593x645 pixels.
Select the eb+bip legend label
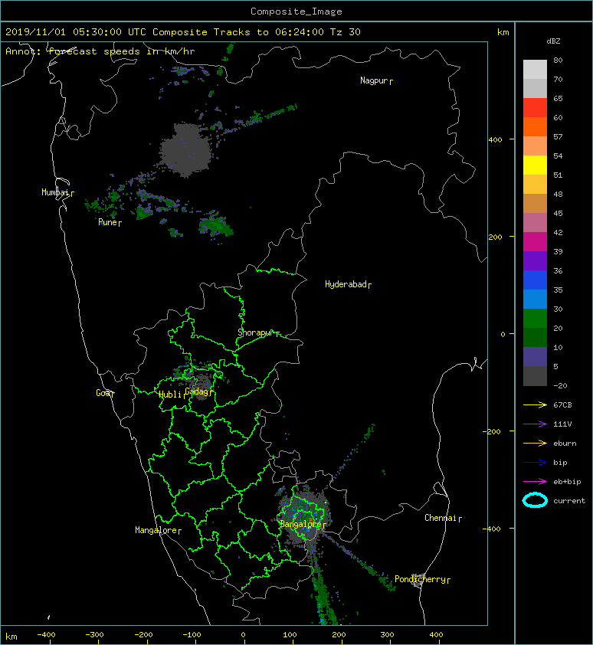(x=567, y=482)
